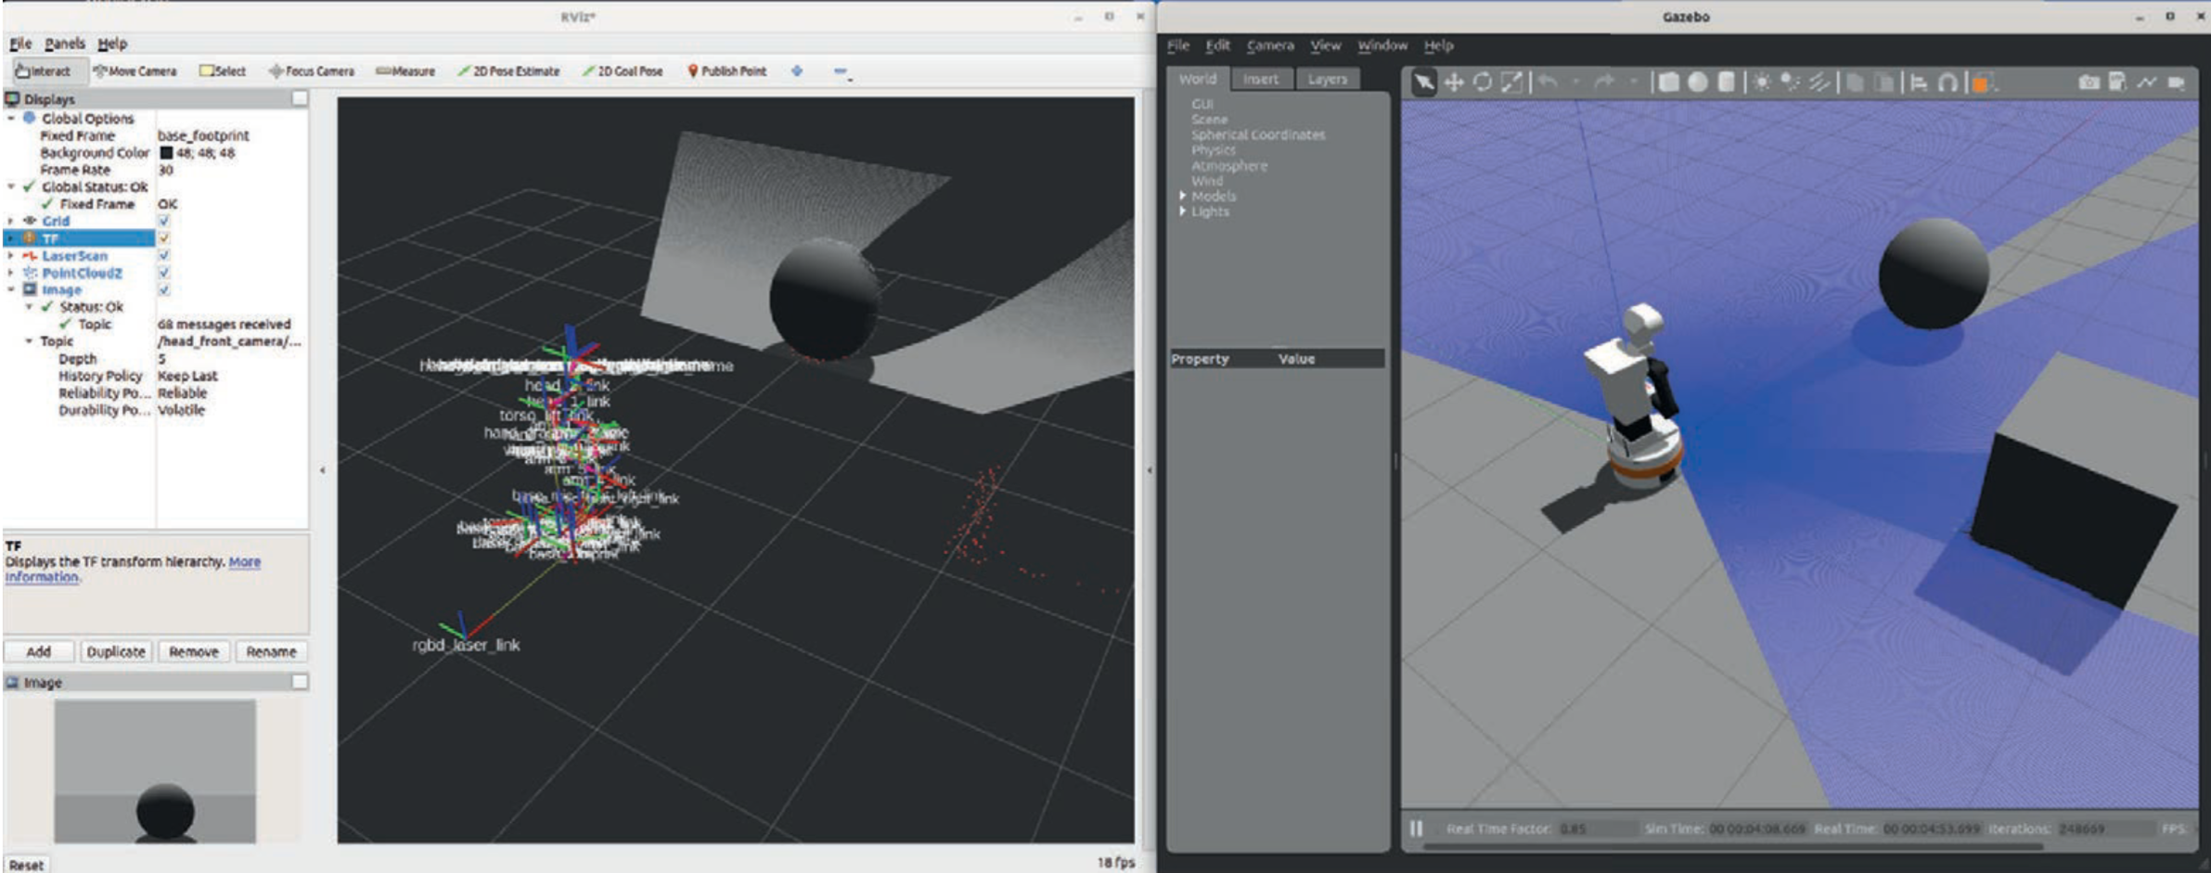Switch to the Insert tab in Gazebo
This screenshot has width=2211, height=873.
1260,80
